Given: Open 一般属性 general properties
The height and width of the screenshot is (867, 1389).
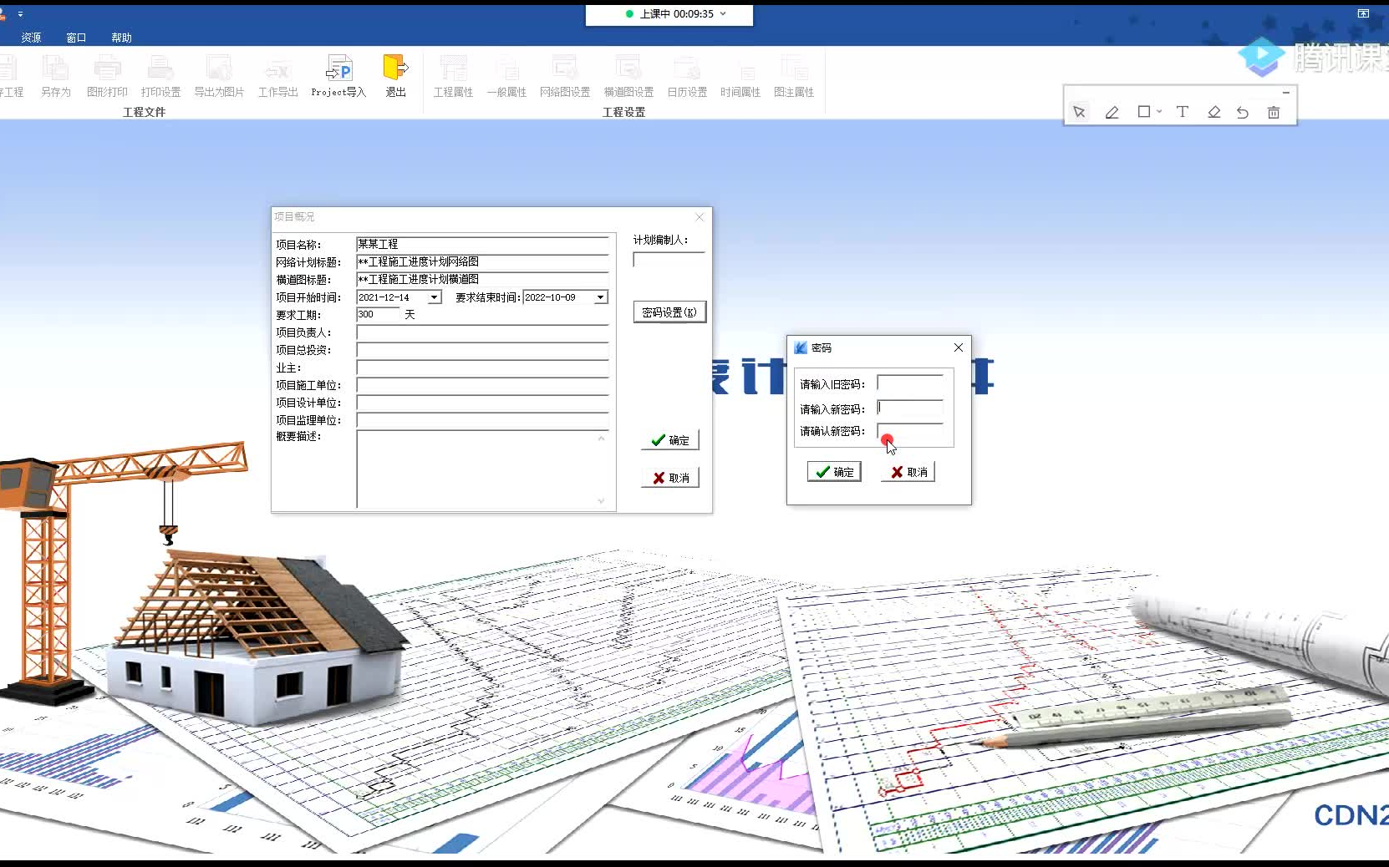Looking at the screenshot, I should tap(506, 76).
